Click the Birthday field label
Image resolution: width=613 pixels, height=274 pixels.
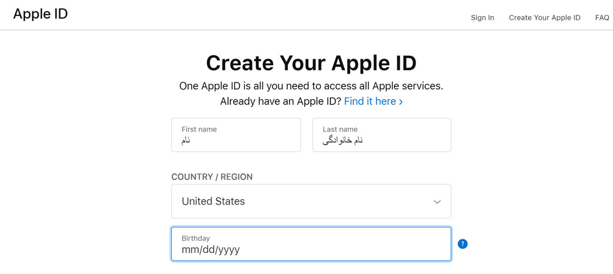click(196, 238)
